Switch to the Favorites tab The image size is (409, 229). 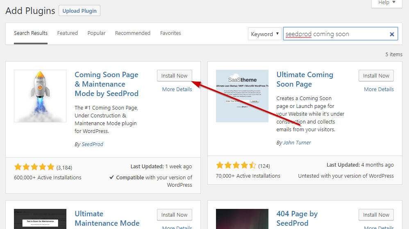coord(170,33)
